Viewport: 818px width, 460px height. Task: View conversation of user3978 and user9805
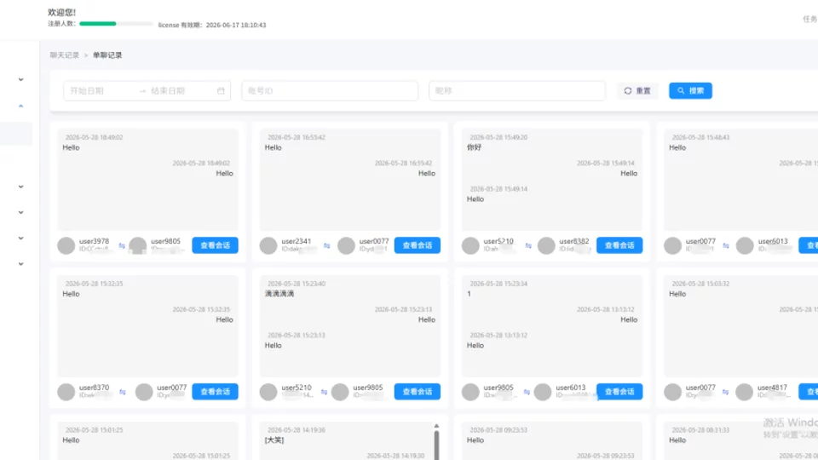click(215, 245)
